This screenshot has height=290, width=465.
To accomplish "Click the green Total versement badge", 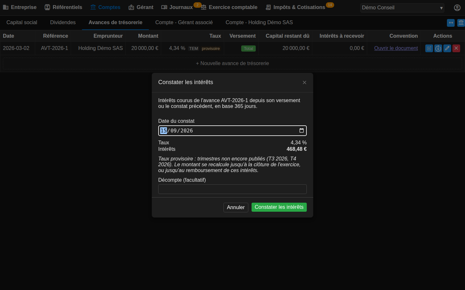I will click(248, 49).
